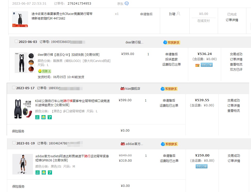Open 订单详情 for the completed 迪卡侬 order
The width and height of the screenshot is (251, 192).
click(x=232, y=20)
